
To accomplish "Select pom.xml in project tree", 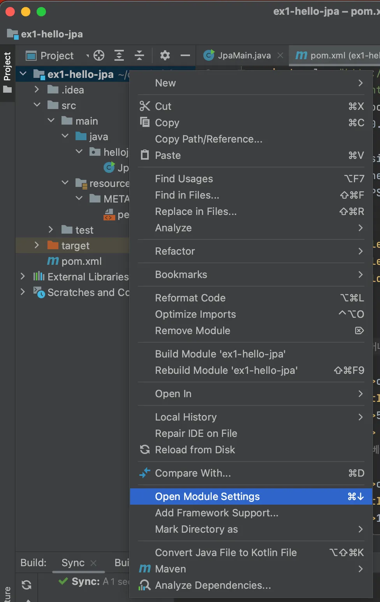I will point(81,261).
